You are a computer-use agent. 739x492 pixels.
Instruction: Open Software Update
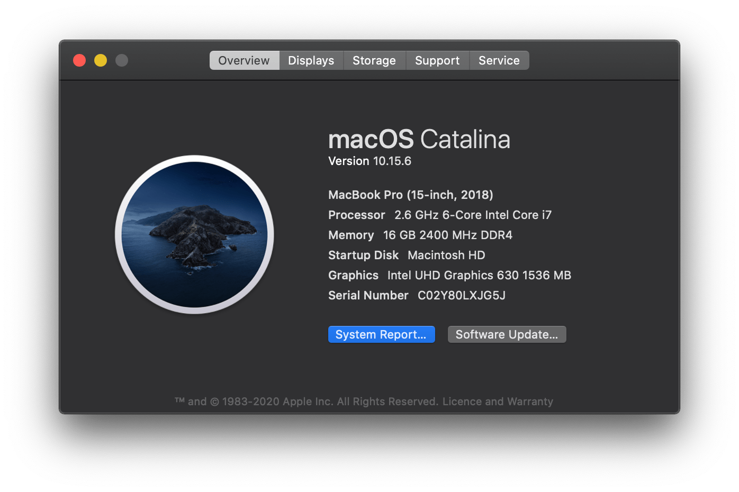tap(506, 334)
